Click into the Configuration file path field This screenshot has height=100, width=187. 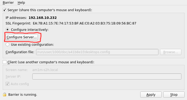tap(97, 52)
